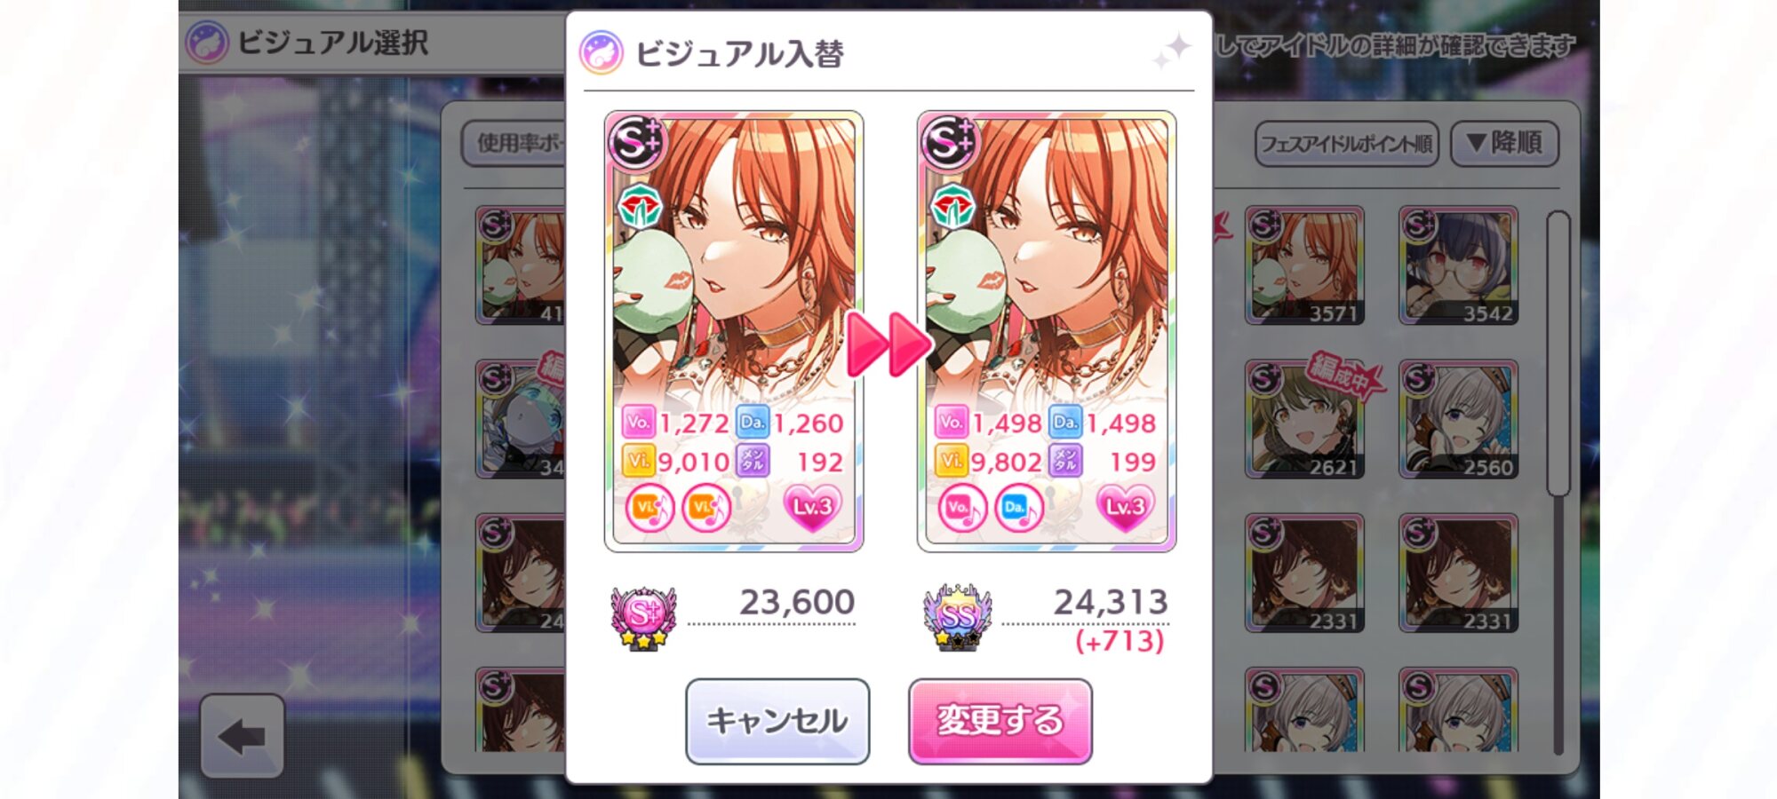Click the ビジュアル選択 header icon

click(207, 43)
